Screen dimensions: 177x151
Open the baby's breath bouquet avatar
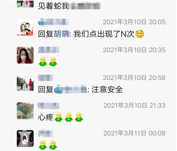coord(25,111)
